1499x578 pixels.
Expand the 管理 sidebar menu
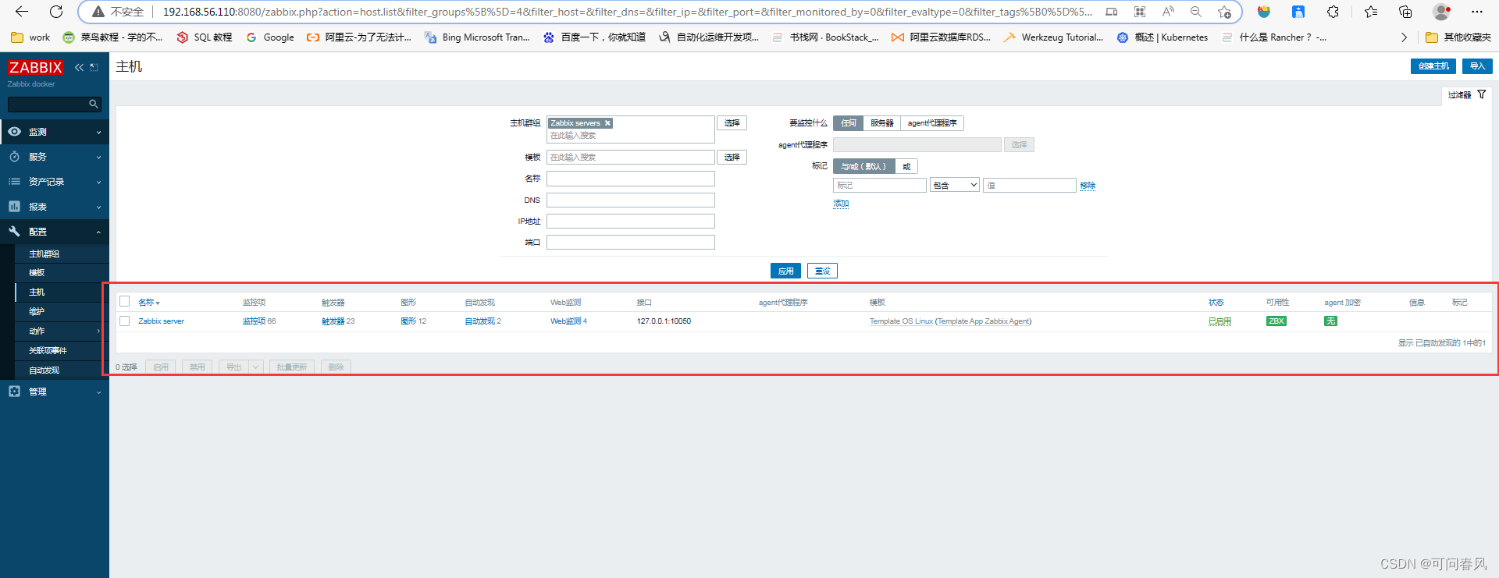click(x=55, y=392)
